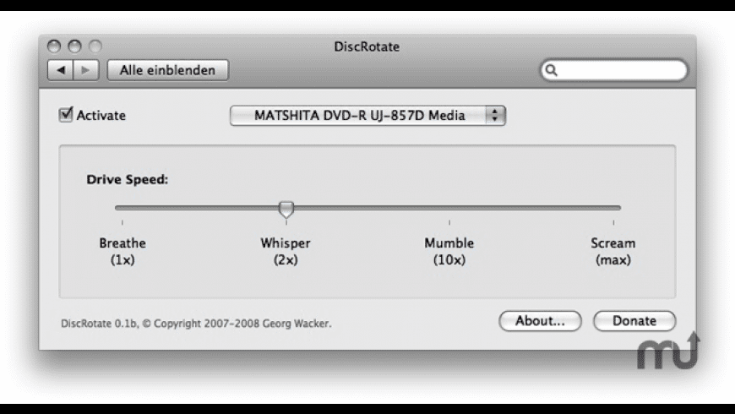
Task: Click the Whisper (2x) label
Action: click(286, 251)
